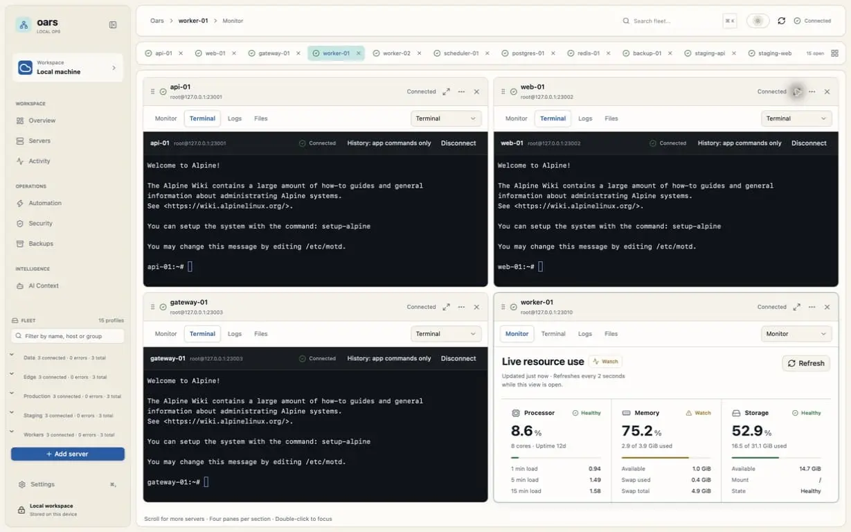Click Refresh in Live resource use
The width and height of the screenshot is (851, 532).
click(x=806, y=363)
